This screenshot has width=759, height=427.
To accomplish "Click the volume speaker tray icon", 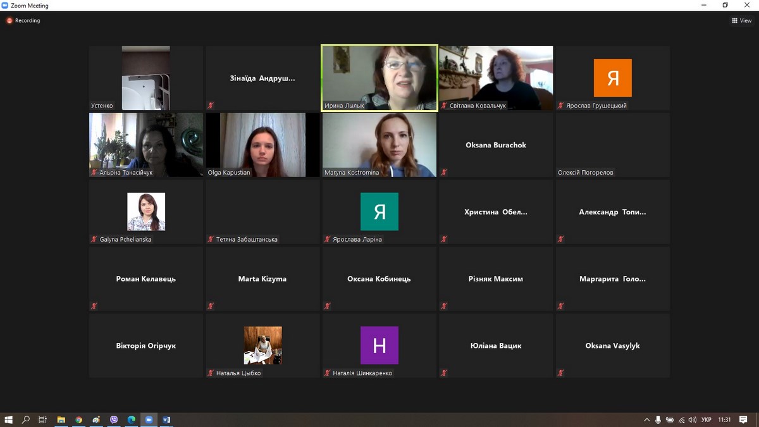I will (x=693, y=419).
